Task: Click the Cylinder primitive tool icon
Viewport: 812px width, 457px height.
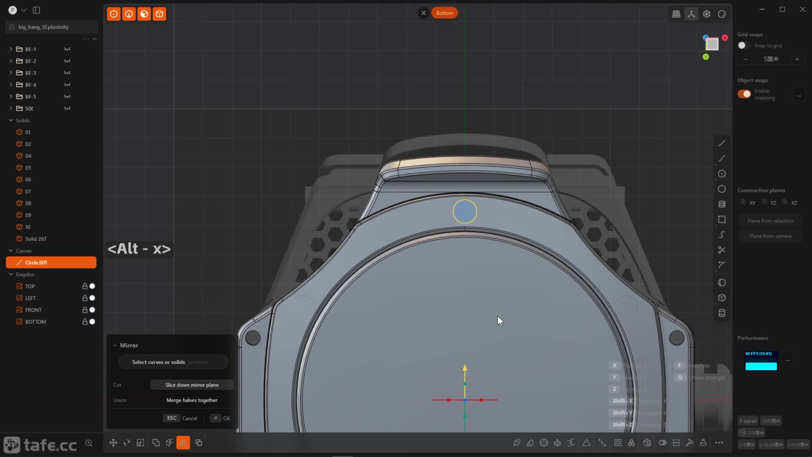Action: pyautogui.click(x=722, y=313)
